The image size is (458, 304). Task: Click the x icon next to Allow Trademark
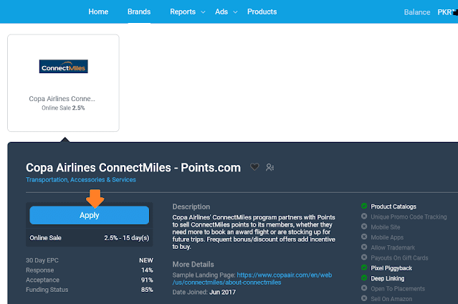tap(364, 247)
